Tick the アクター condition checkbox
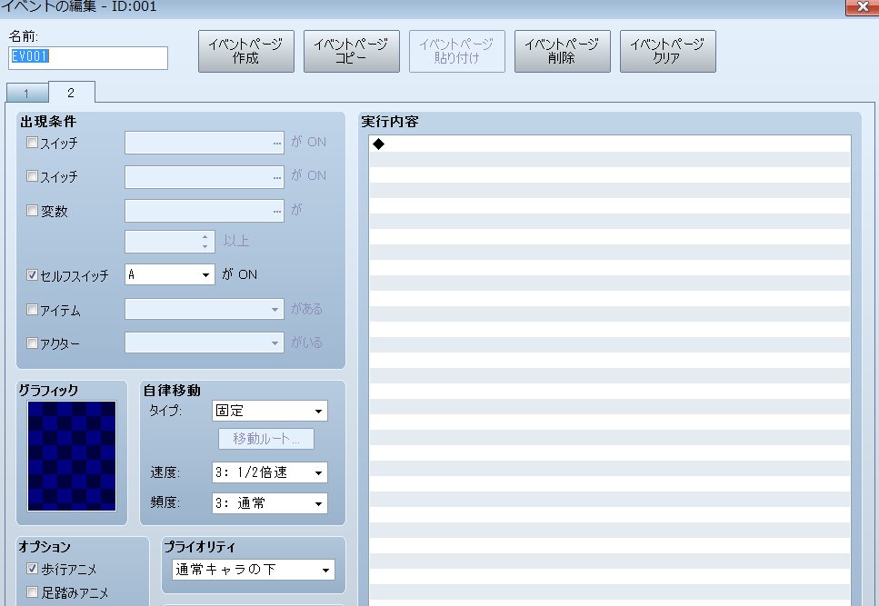Viewport: 879px width, 606px height. pyautogui.click(x=33, y=343)
